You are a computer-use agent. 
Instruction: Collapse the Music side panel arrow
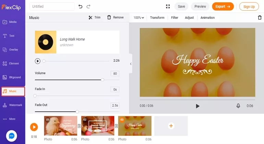[131, 64]
